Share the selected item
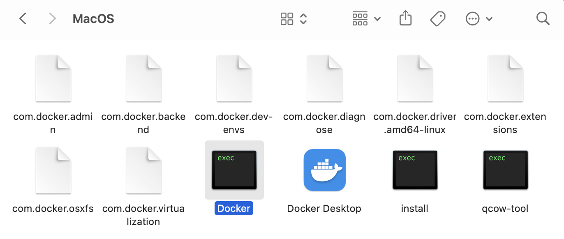The height and width of the screenshot is (239, 564). click(x=405, y=18)
